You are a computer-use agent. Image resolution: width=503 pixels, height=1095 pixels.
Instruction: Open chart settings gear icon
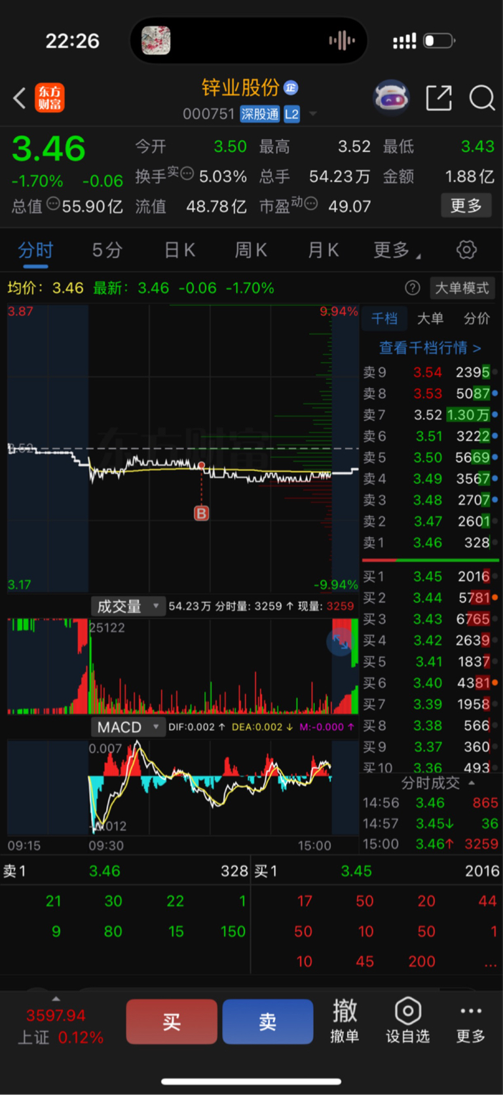click(x=466, y=250)
